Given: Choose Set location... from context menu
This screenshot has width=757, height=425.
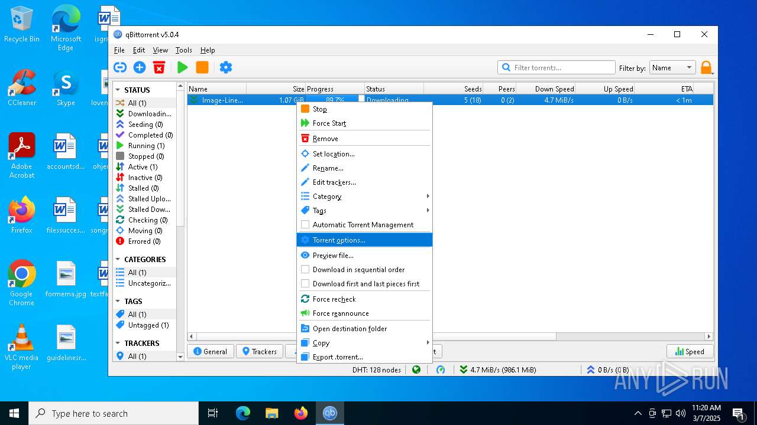Looking at the screenshot, I should pyautogui.click(x=364, y=153).
